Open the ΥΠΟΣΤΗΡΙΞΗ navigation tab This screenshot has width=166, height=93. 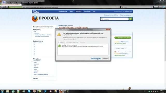pos(87,11)
